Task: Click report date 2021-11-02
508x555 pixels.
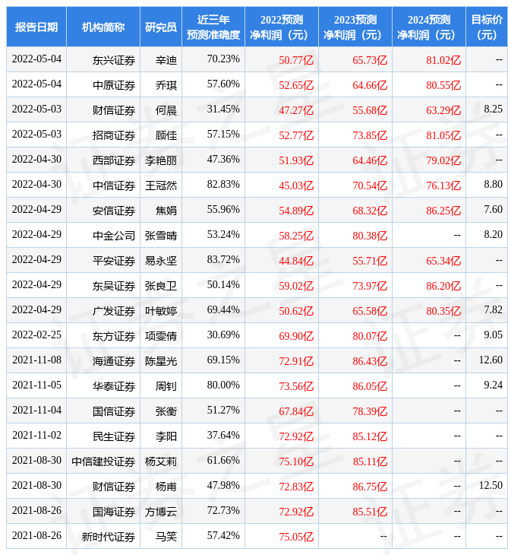Action: pyautogui.click(x=36, y=436)
